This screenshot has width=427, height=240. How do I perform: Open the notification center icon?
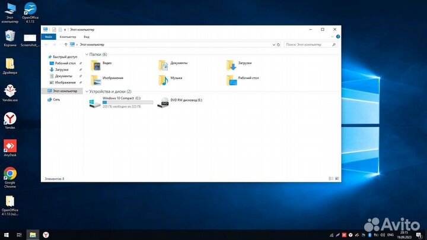click(419, 235)
